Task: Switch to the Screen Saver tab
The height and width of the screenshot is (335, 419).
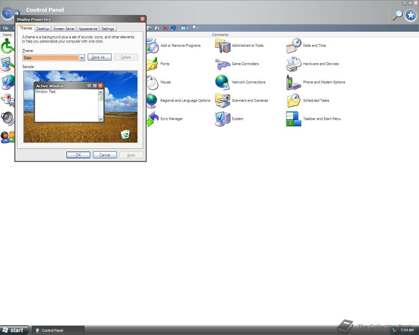Action: 64,29
